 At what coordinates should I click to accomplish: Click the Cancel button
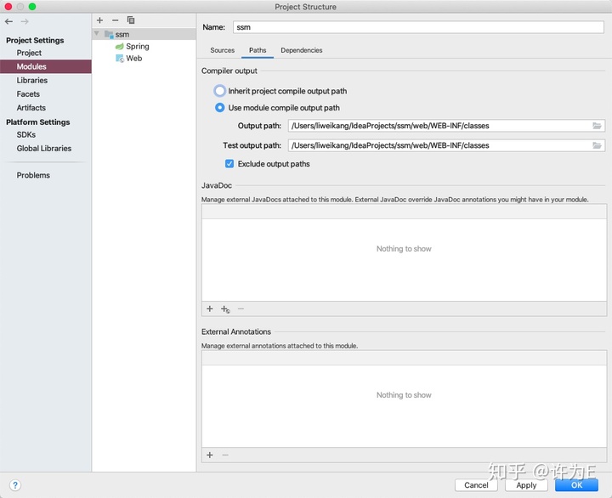[x=476, y=485]
